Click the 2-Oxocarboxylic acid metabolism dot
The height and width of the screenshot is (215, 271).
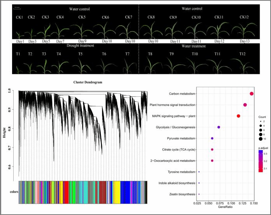[212, 161]
